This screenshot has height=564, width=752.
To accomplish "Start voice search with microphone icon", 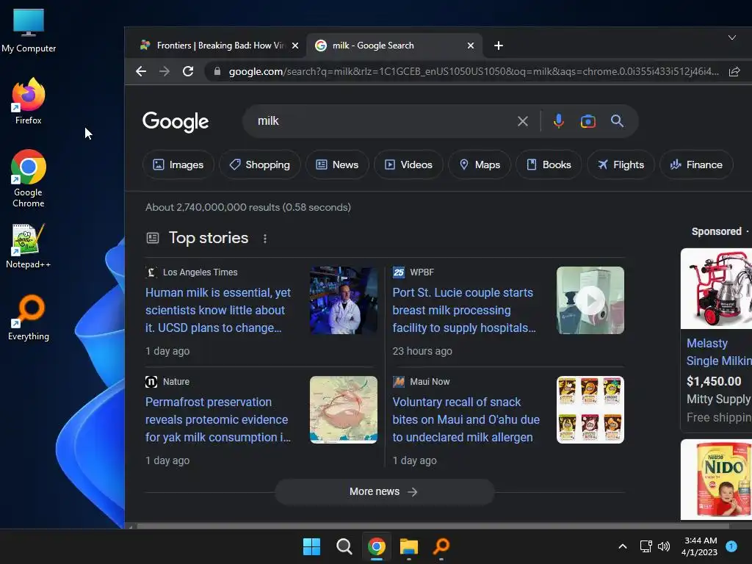I will click(558, 121).
